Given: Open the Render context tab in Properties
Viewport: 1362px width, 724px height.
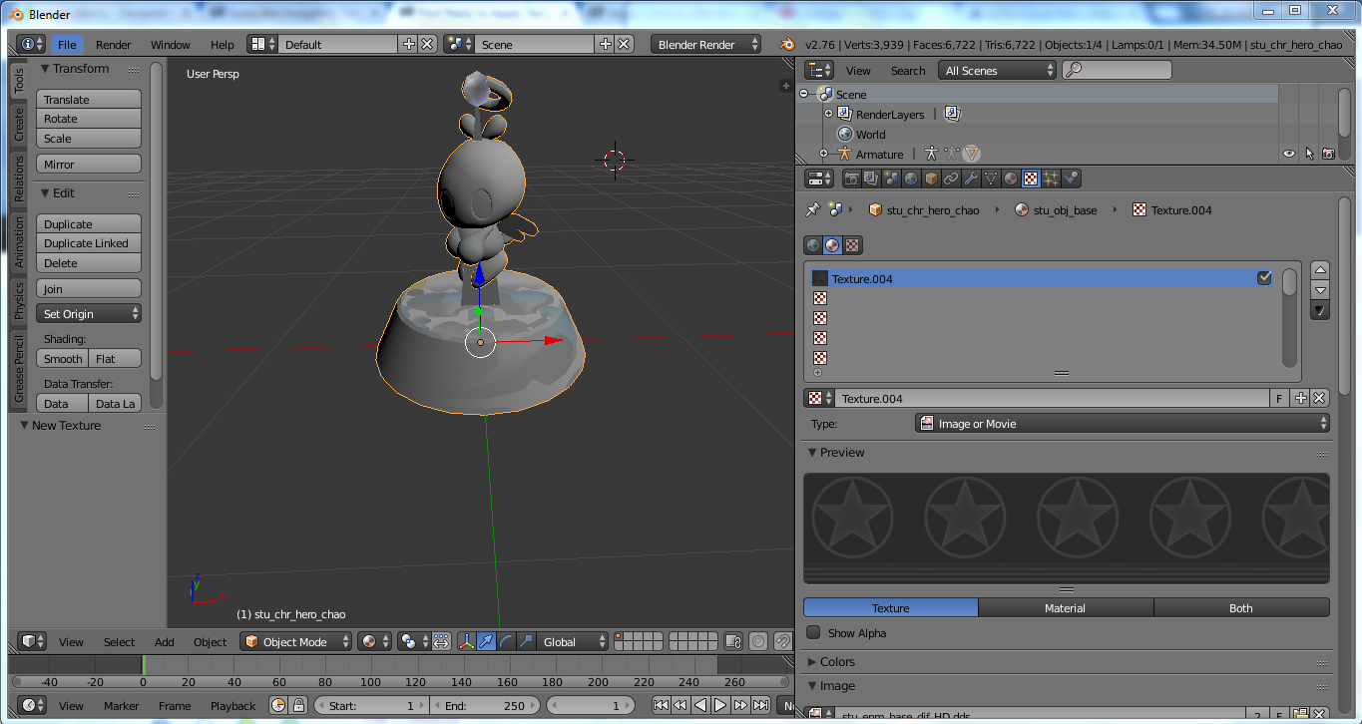Looking at the screenshot, I should [x=852, y=179].
